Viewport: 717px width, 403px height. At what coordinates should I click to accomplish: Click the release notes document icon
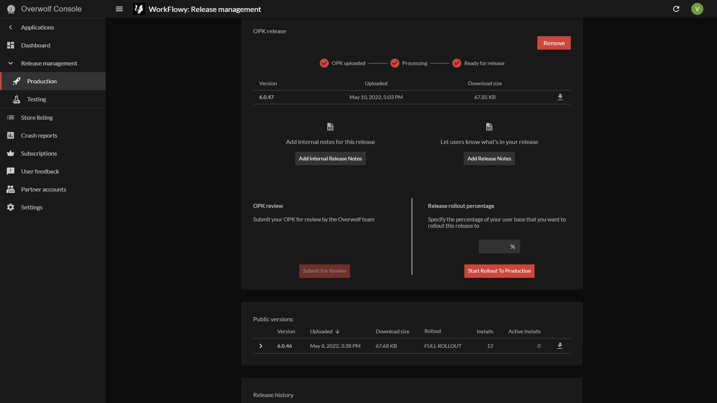click(x=489, y=127)
